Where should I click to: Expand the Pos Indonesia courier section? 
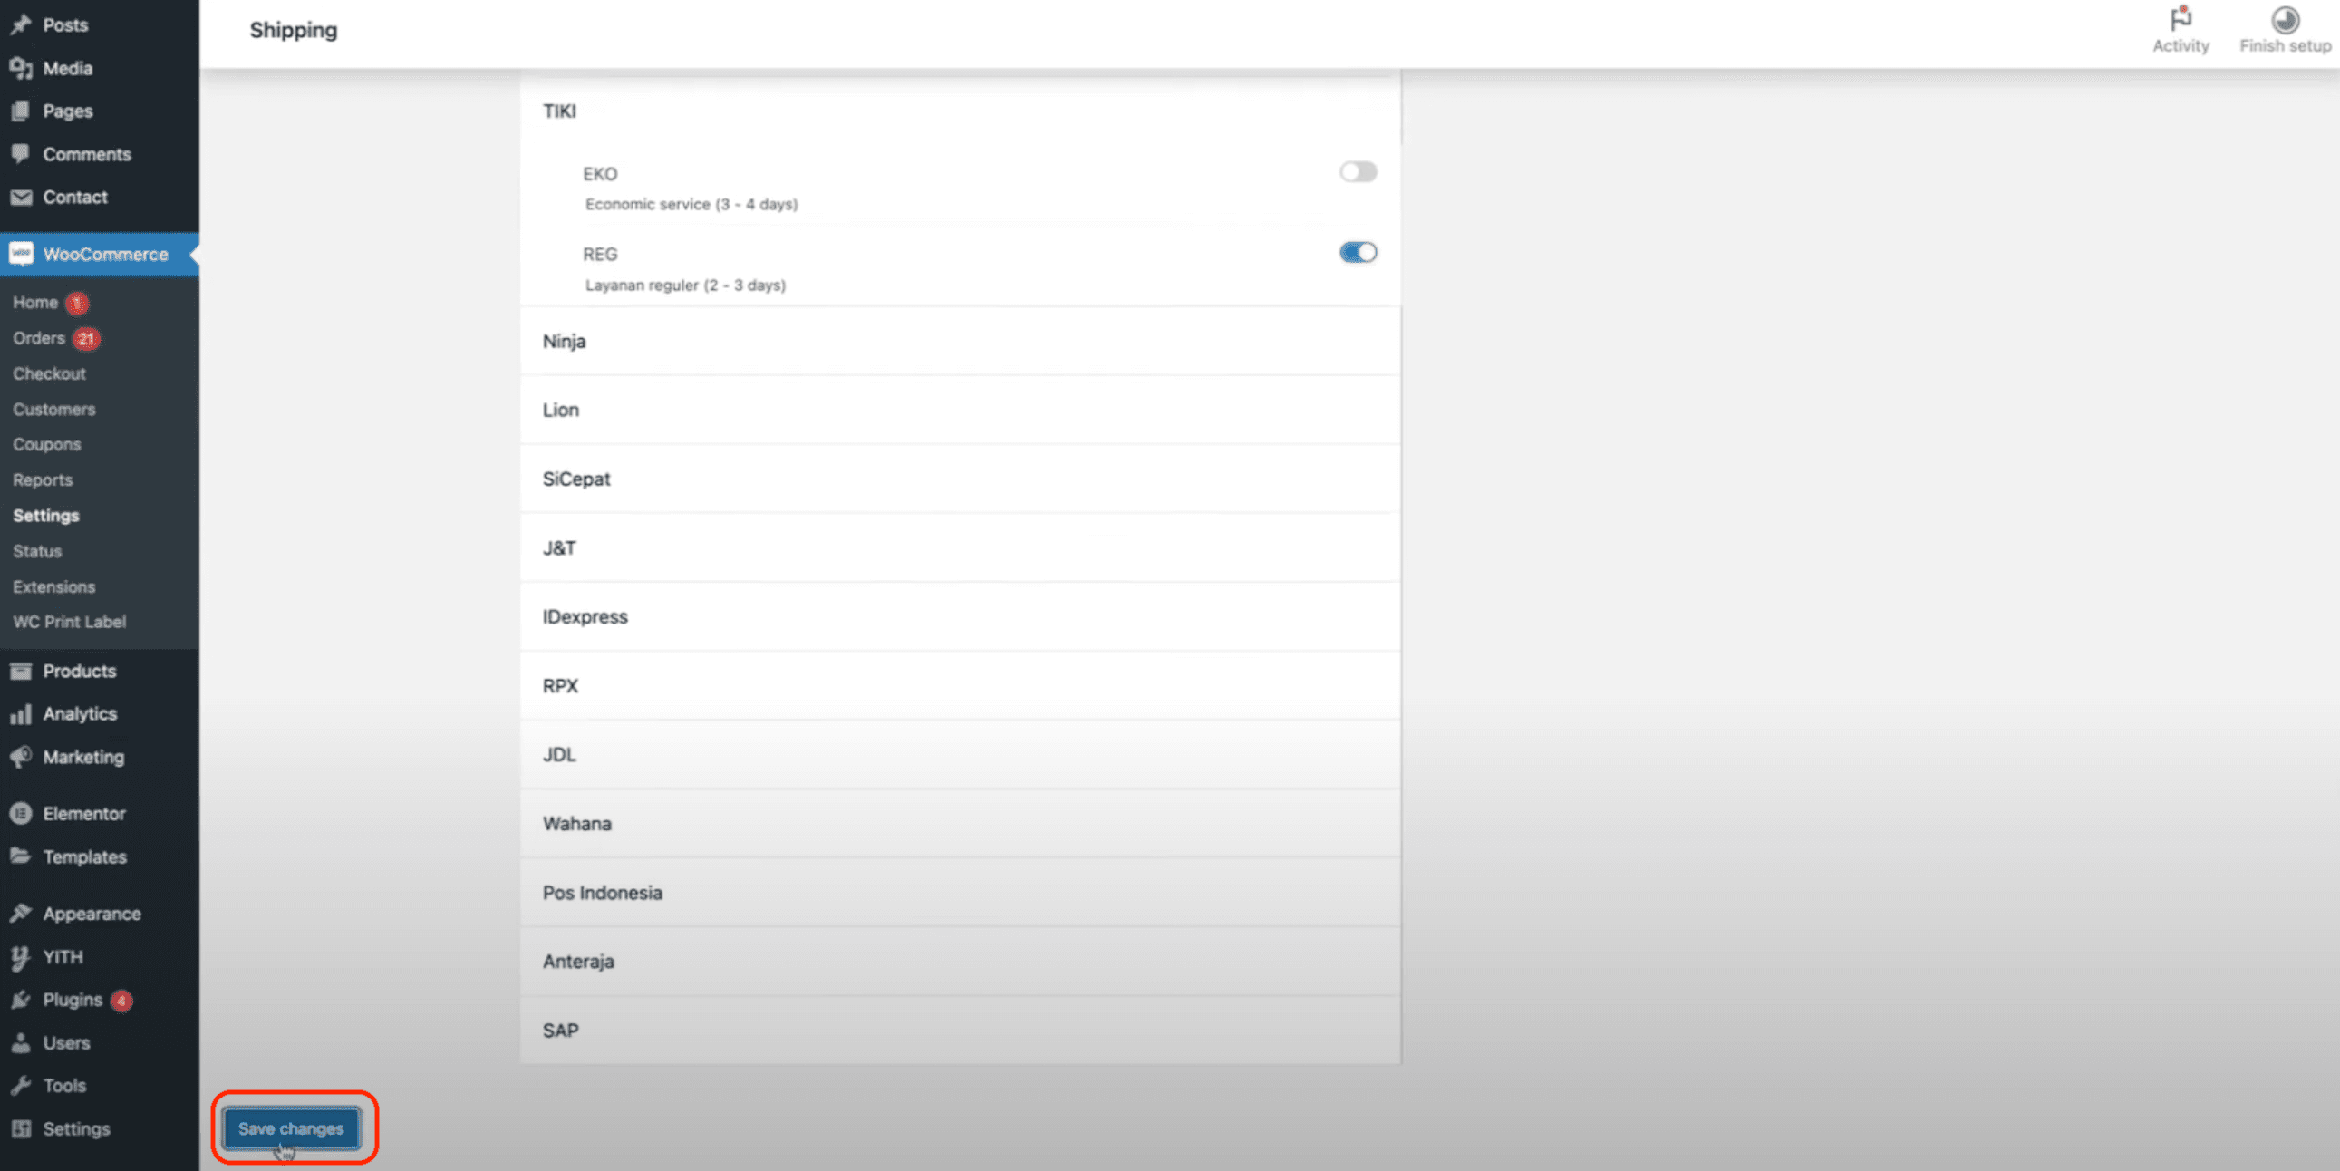pyautogui.click(x=960, y=892)
